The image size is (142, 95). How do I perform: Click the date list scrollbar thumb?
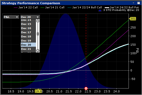click(x=38, y=34)
